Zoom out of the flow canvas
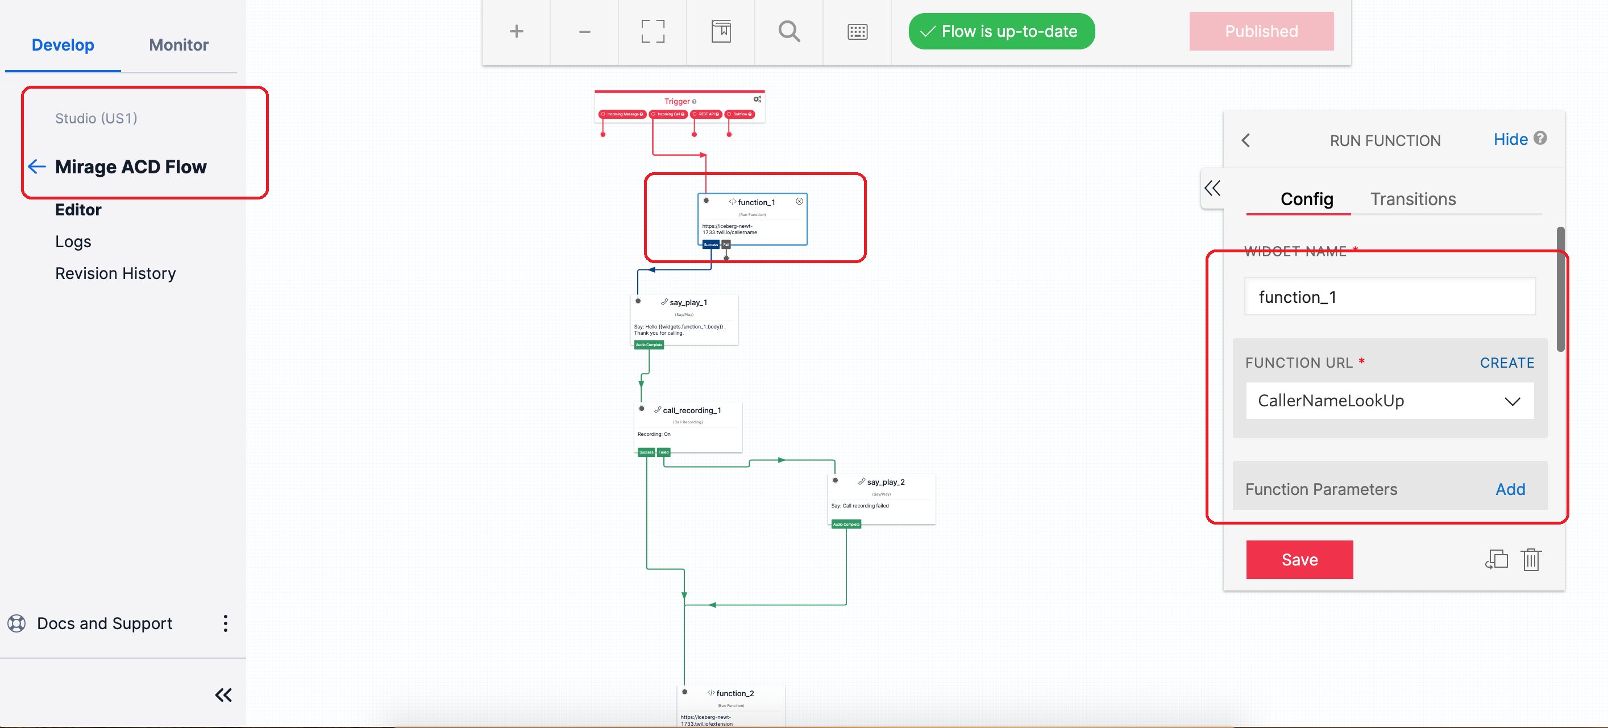Image resolution: width=1608 pixels, height=728 pixels. click(x=584, y=31)
